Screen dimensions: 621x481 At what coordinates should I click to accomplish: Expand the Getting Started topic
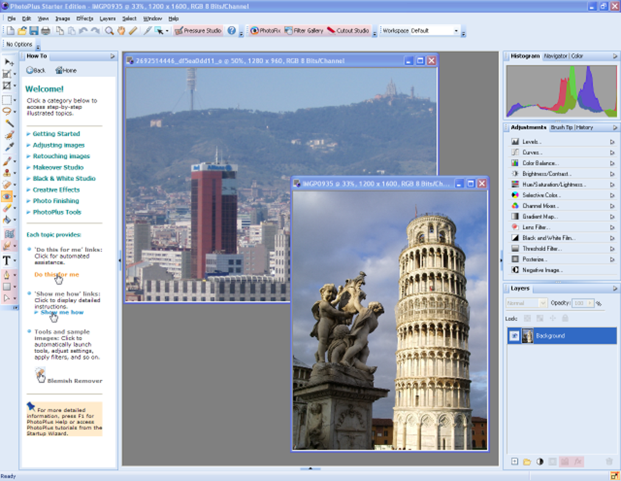(56, 134)
